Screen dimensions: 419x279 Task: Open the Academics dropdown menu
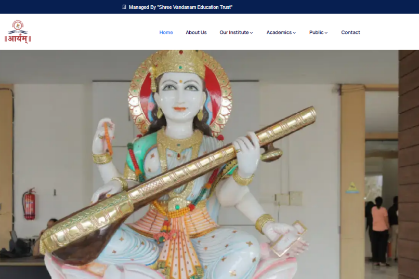[279, 32]
